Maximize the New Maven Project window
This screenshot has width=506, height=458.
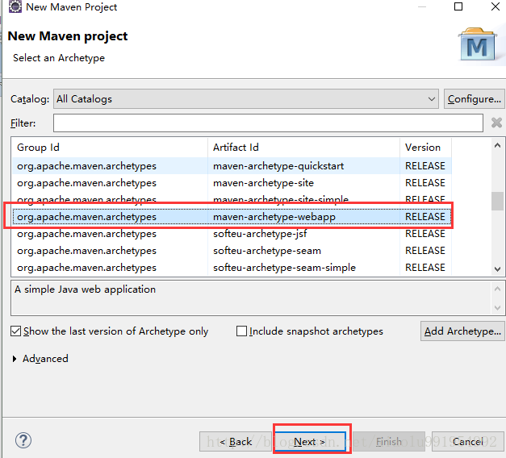pyautogui.click(x=458, y=6)
